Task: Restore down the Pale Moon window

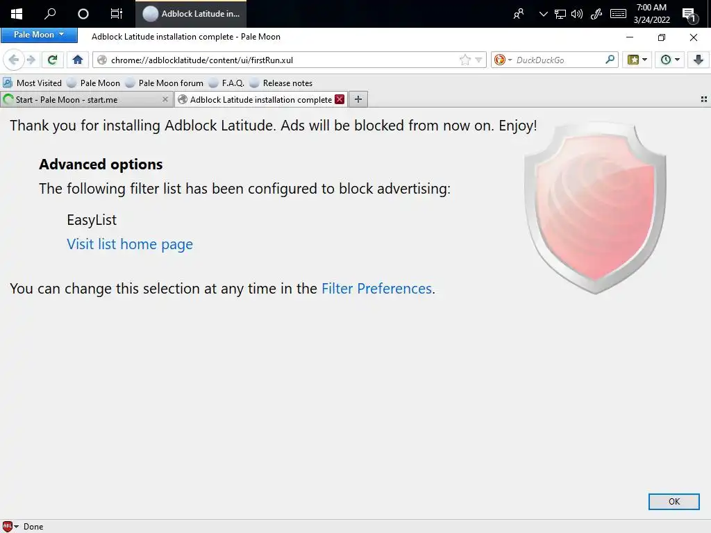Action: (662, 37)
